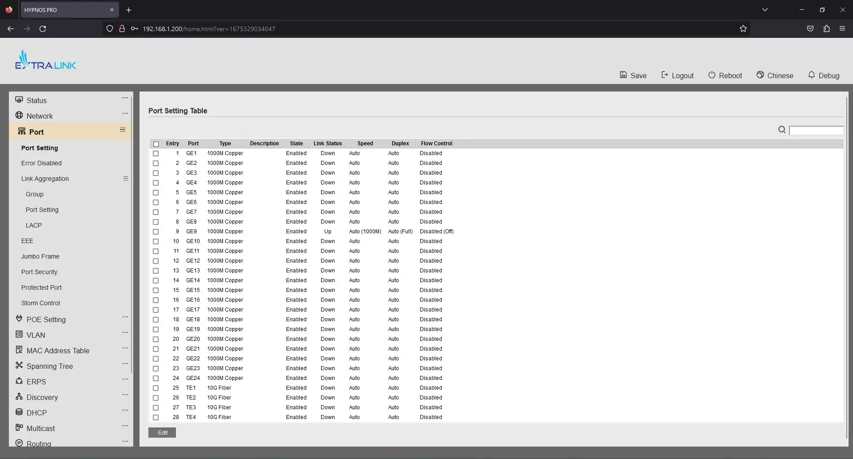This screenshot has width=853, height=459.
Task: Check the box for port TE1
Action: click(x=156, y=388)
